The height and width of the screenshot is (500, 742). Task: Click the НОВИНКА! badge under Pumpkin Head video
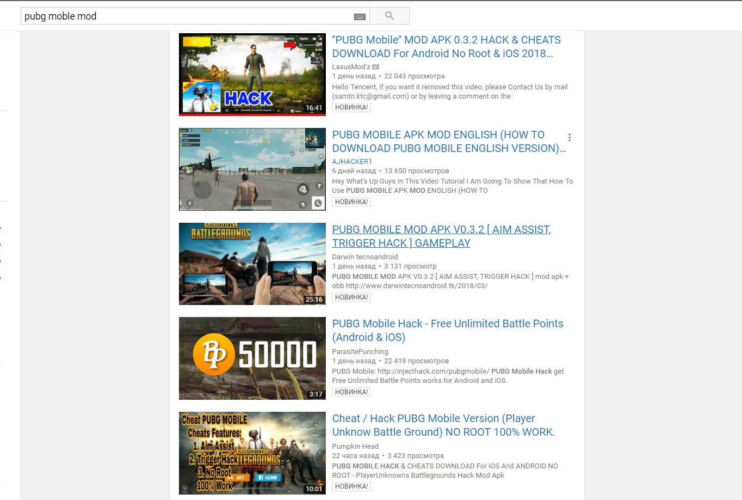pyautogui.click(x=351, y=486)
